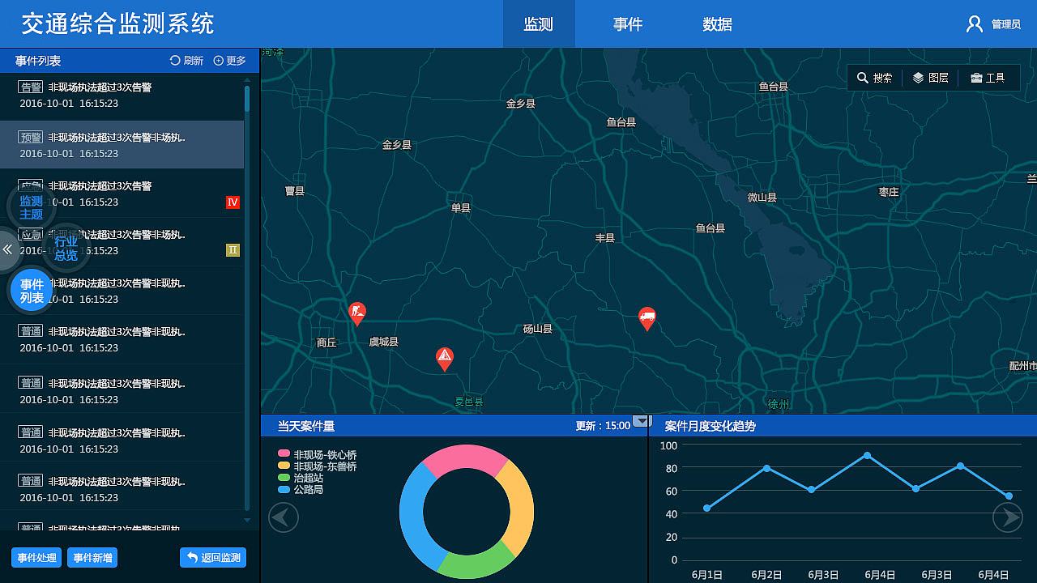Select the 监测主题 circular toggle
1037x583 pixels.
31,207
